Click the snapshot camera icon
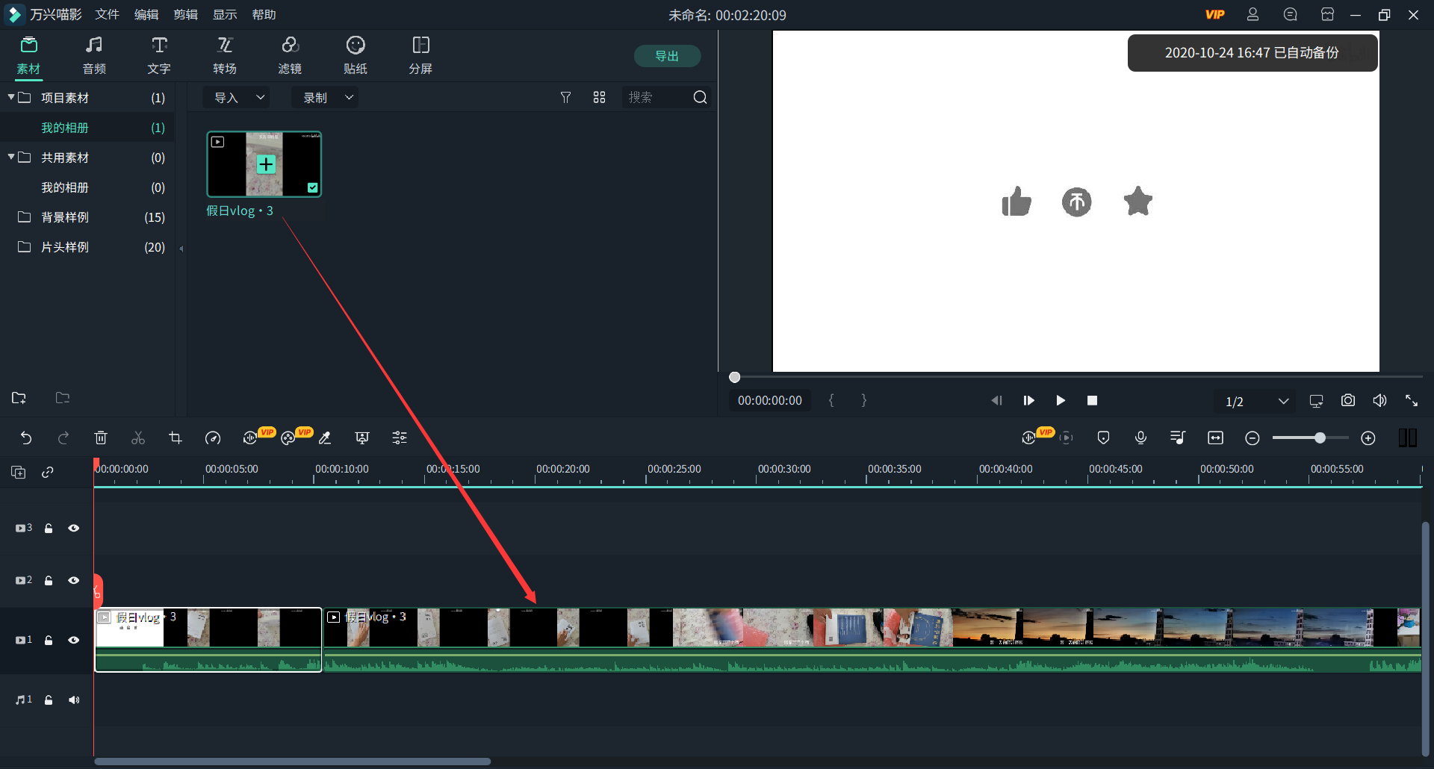Screen dimensions: 1434x769 [1347, 401]
